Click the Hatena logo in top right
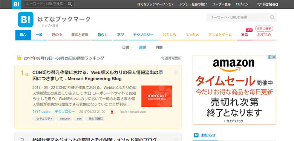The height and width of the screenshot is (141, 294). [267, 4]
